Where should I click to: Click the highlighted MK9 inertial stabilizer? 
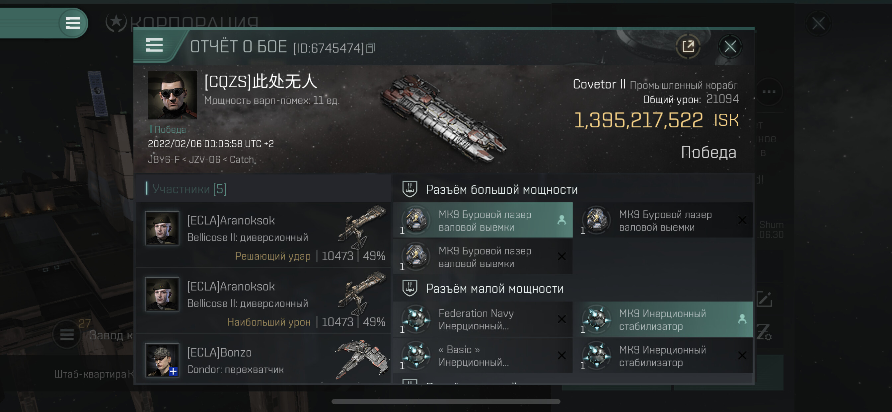point(663,319)
